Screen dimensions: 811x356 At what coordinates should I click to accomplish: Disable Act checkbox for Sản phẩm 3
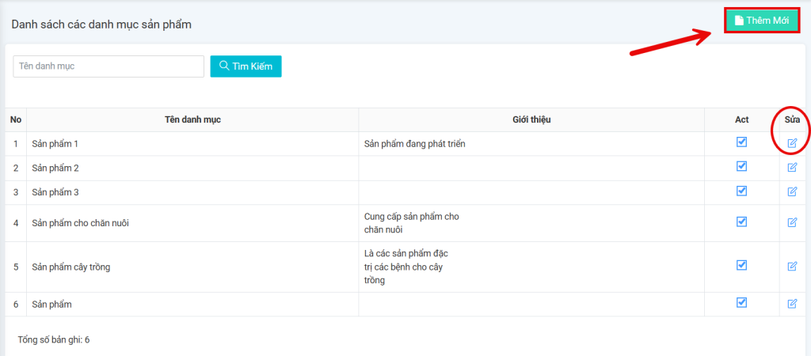(741, 191)
